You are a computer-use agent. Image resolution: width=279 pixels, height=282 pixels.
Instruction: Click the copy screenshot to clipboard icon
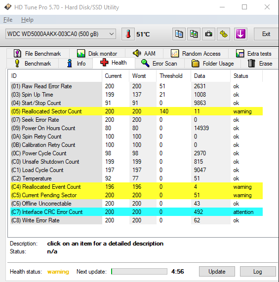pyautogui.click(x=194, y=34)
